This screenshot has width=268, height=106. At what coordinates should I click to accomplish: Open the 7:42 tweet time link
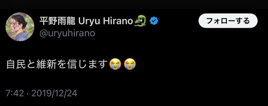(15, 93)
